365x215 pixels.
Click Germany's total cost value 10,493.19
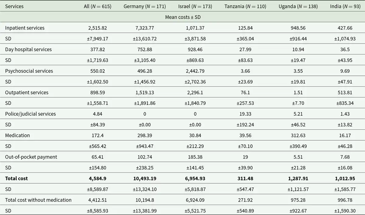click(x=144, y=178)
